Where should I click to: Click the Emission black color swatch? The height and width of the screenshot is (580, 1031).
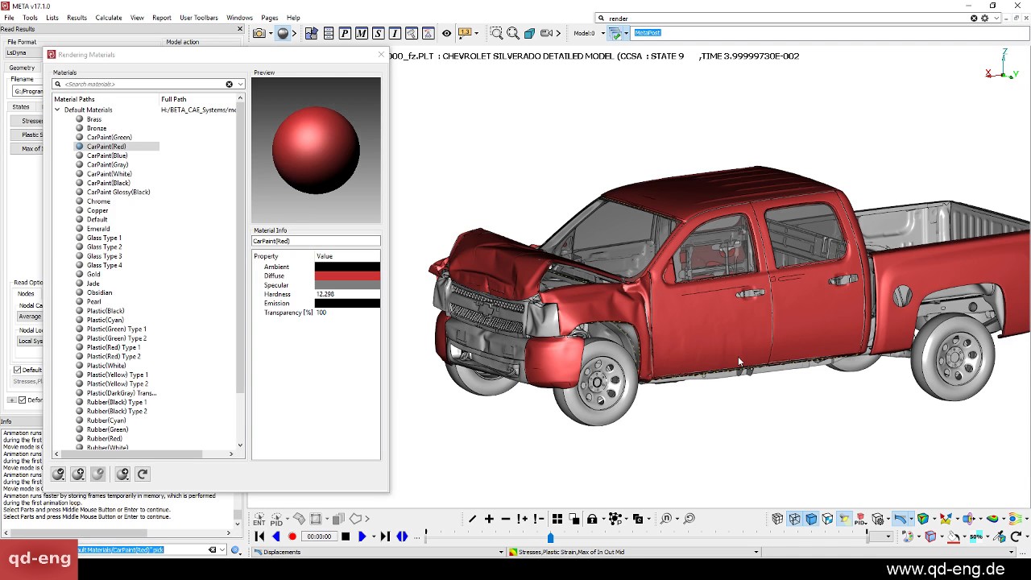pyautogui.click(x=347, y=303)
